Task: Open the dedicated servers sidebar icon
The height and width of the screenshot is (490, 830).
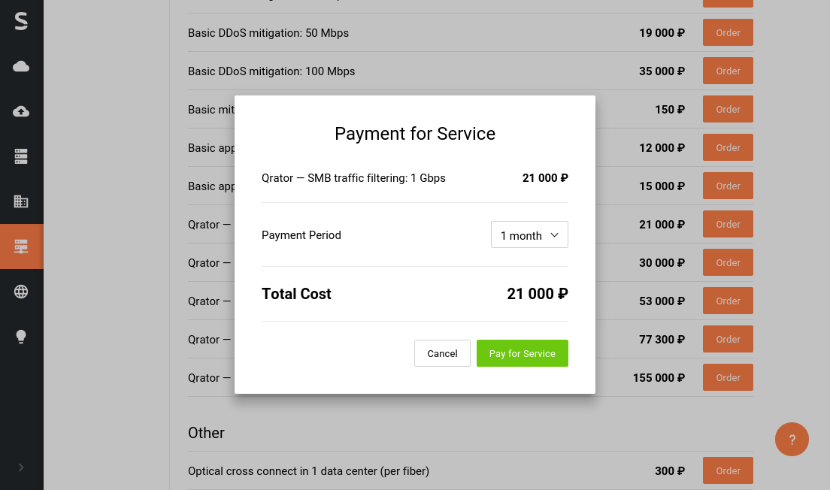Action: [x=21, y=156]
